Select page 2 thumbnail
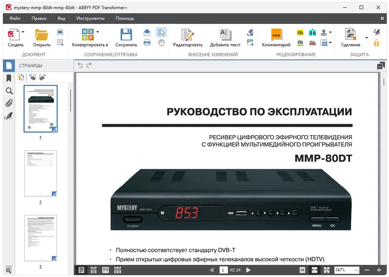 (x=40, y=173)
